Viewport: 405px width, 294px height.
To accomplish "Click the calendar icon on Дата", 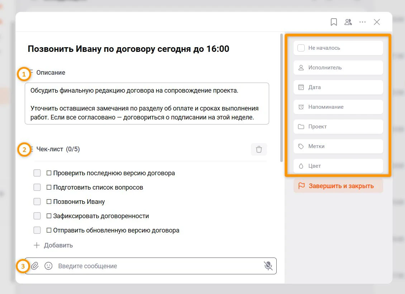I will pyautogui.click(x=301, y=87).
